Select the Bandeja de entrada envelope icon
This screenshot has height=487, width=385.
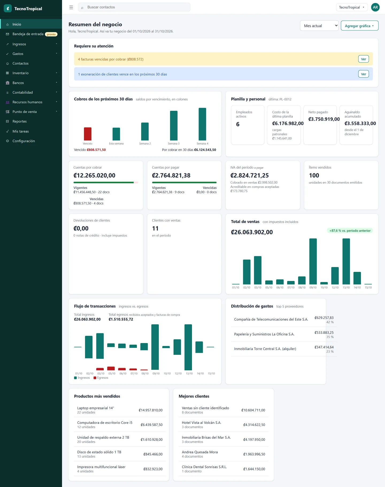pos(7,34)
